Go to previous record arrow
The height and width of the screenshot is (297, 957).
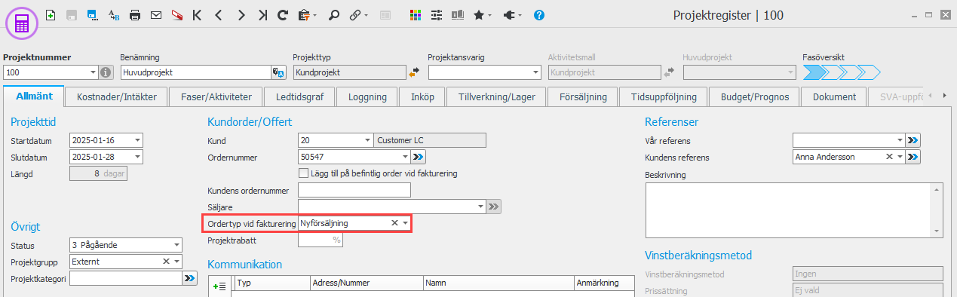pyautogui.click(x=218, y=14)
